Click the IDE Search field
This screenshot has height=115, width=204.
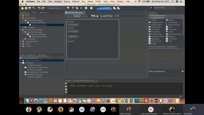164,8
